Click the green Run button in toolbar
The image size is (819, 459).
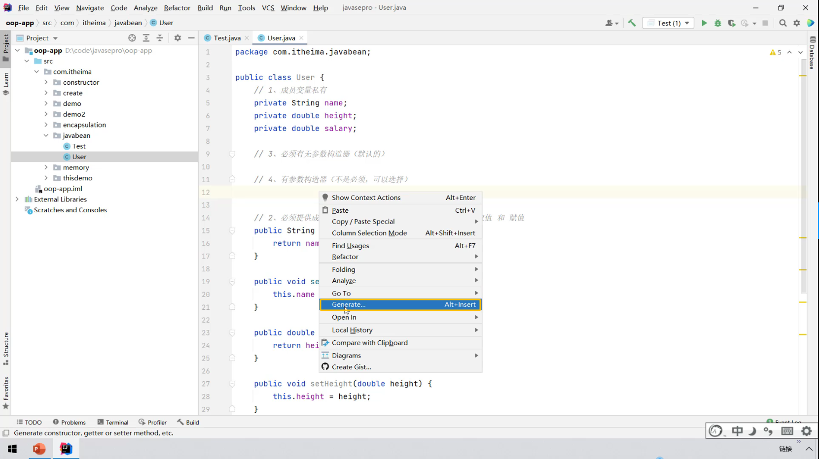tap(704, 23)
